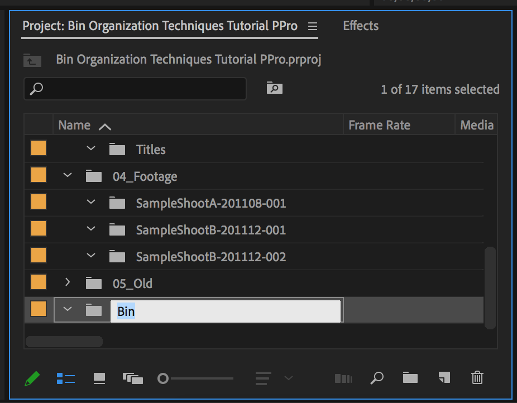Collapse the SampleShootB-201112-002 bin
The image size is (517, 403).
91,256
